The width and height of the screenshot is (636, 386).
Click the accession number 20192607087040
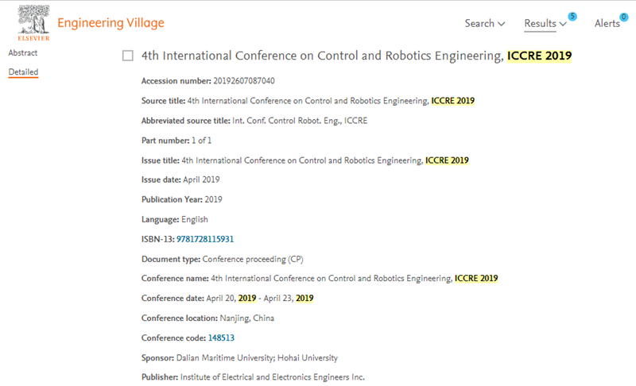coord(244,81)
